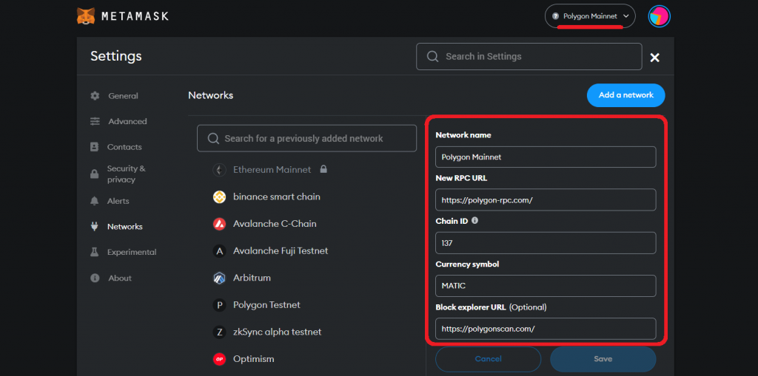The height and width of the screenshot is (376, 758).
Task: Select the Avalanche C-Chain network icon
Action: pos(219,224)
